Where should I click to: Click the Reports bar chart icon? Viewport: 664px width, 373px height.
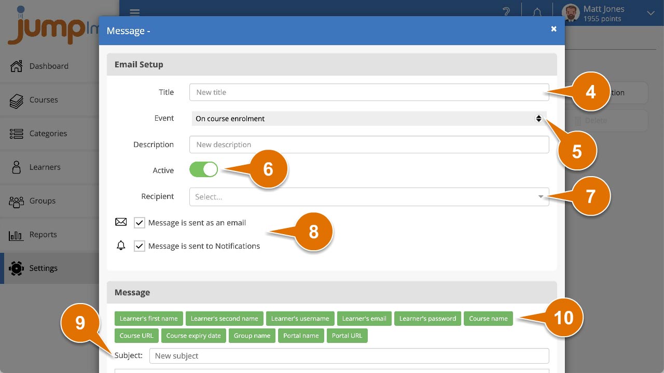(x=17, y=235)
